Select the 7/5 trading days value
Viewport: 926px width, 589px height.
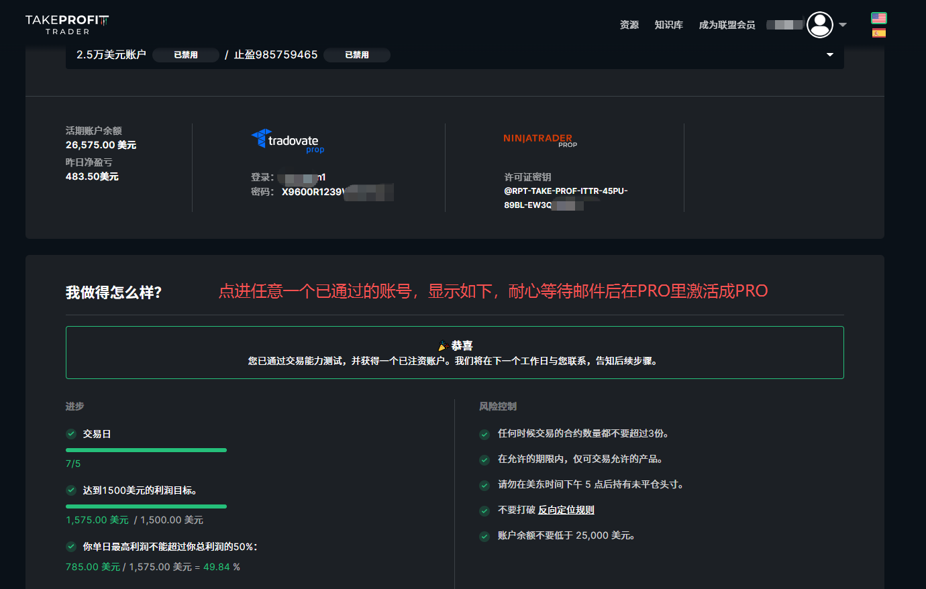[73, 464]
